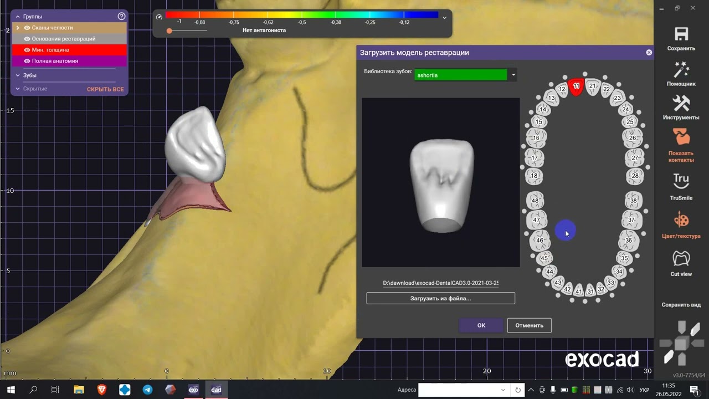Expand the color scale panel chevron
Screen dimensions: 709x399
pos(444,18)
